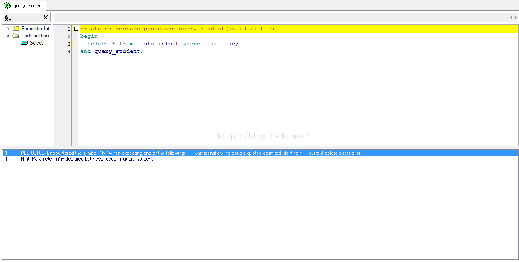Viewport: 519px width, 262px height.
Task: Expand the Parameter list node
Action: 8,29
